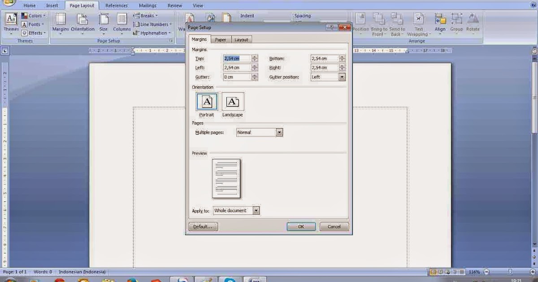The image size is (538, 282).
Task: Adjust the Right margin spinner arrows
Action: pos(342,68)
